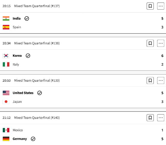This screenshot has height=145, width=166.
Task: Open the United States team link
Action: tap(23, 93)
